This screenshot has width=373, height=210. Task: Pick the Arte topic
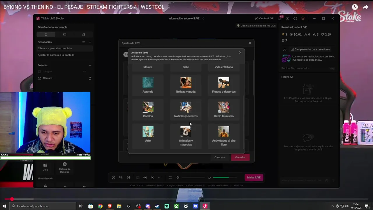148,136
